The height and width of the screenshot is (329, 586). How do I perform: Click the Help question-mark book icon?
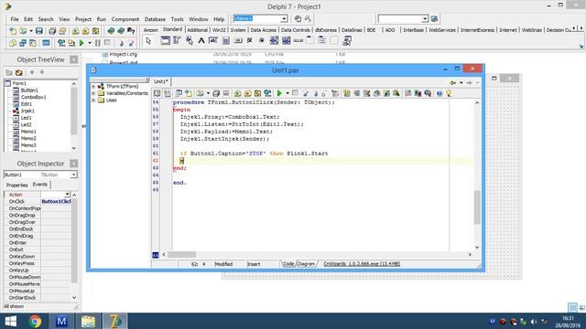tap(131, 31)
